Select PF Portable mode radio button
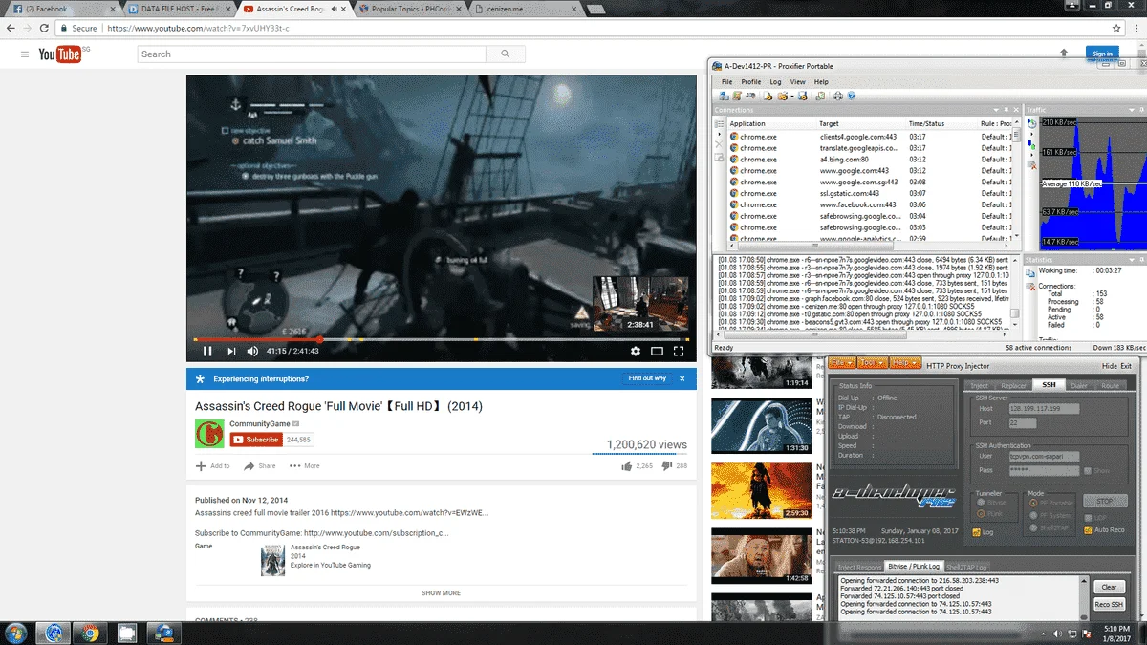The width and height of the screenshot is (1147, 645). 1033,503
